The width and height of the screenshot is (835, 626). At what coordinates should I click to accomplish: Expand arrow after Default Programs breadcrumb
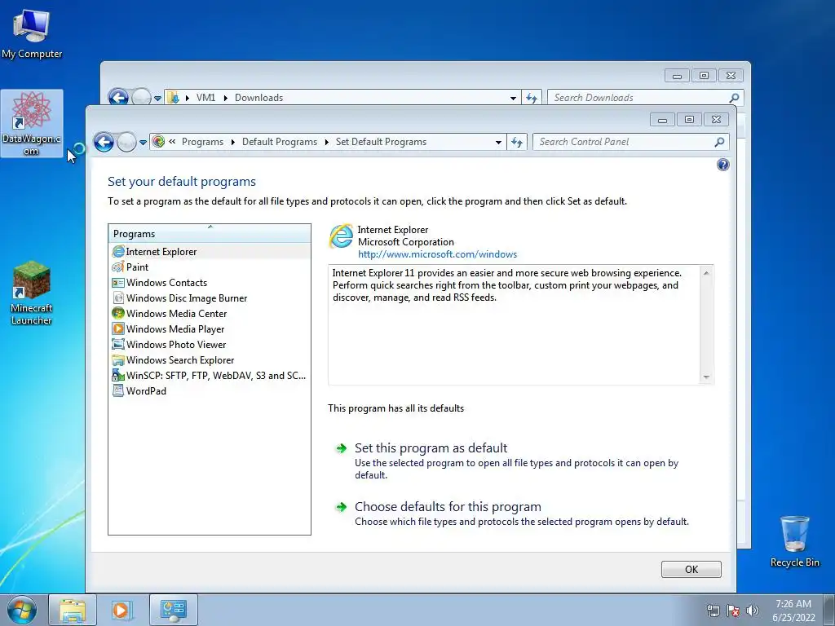(x=326, y=142)
